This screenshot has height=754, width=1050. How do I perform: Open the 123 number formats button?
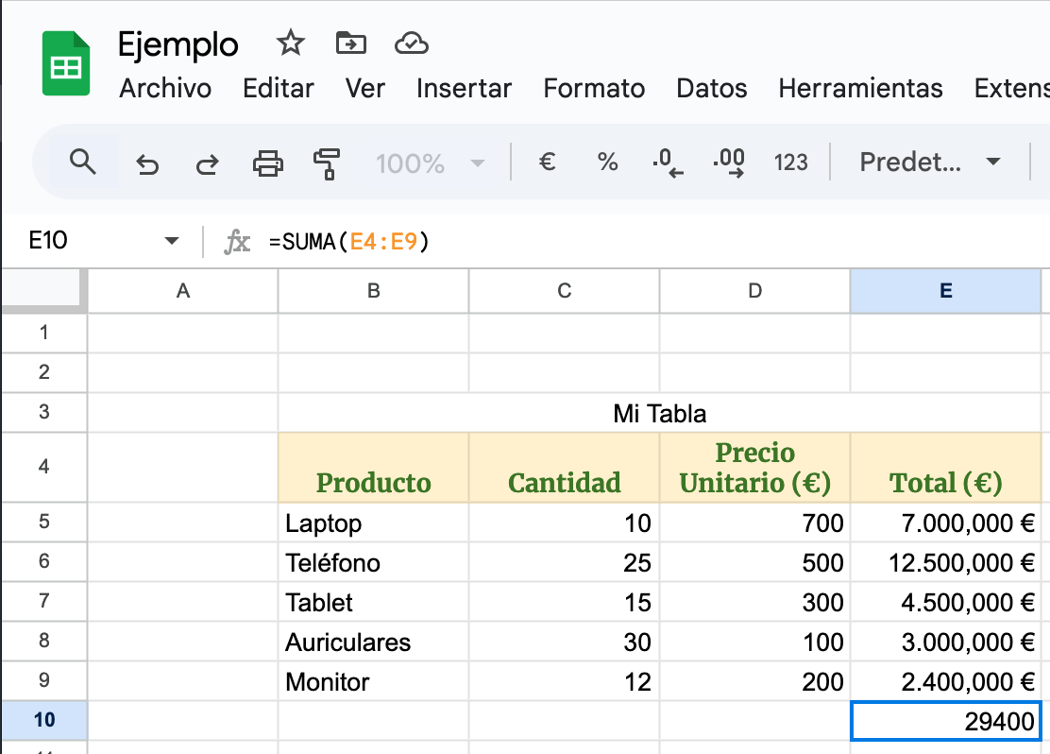pyautogui.click(x=790, y=163)
